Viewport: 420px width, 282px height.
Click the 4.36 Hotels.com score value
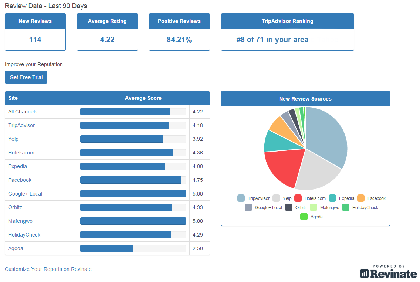[198, 153]
